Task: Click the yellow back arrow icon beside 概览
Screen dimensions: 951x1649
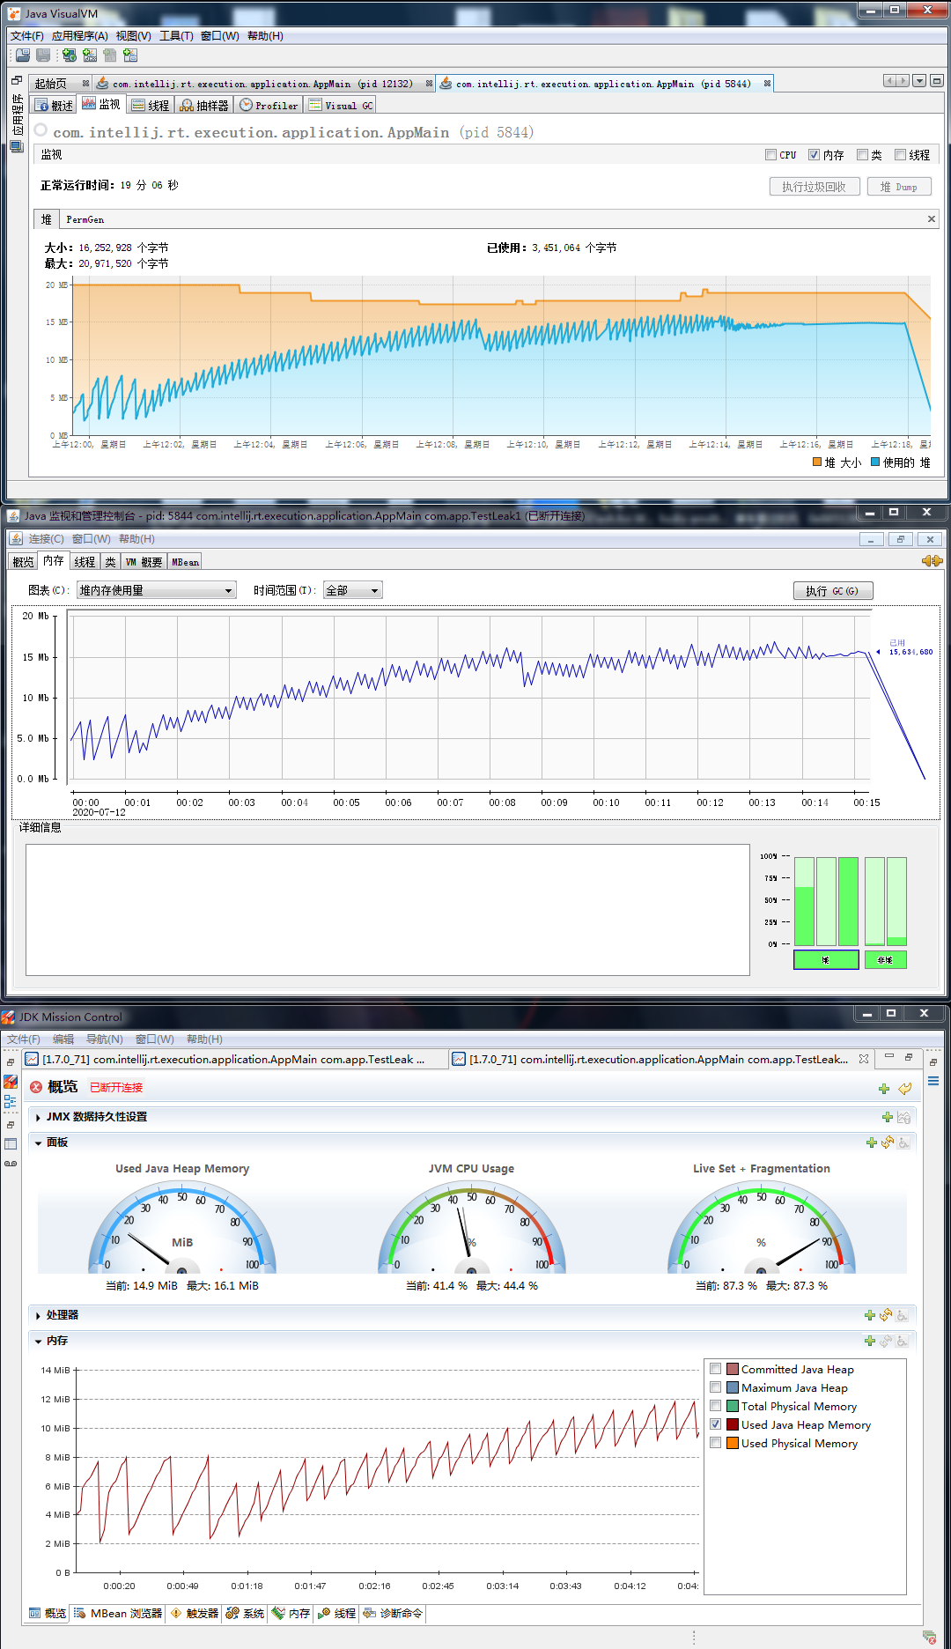Action: 904,1089
